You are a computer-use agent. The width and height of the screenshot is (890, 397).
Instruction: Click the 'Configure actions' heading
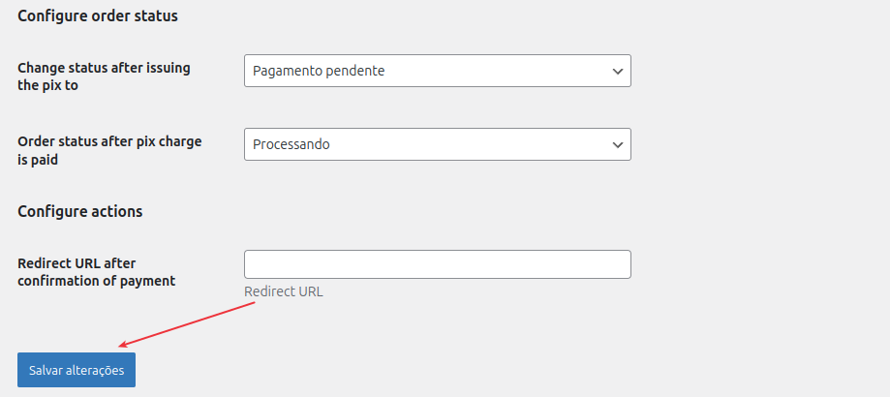pyautogui.click(x=80, y=211)
